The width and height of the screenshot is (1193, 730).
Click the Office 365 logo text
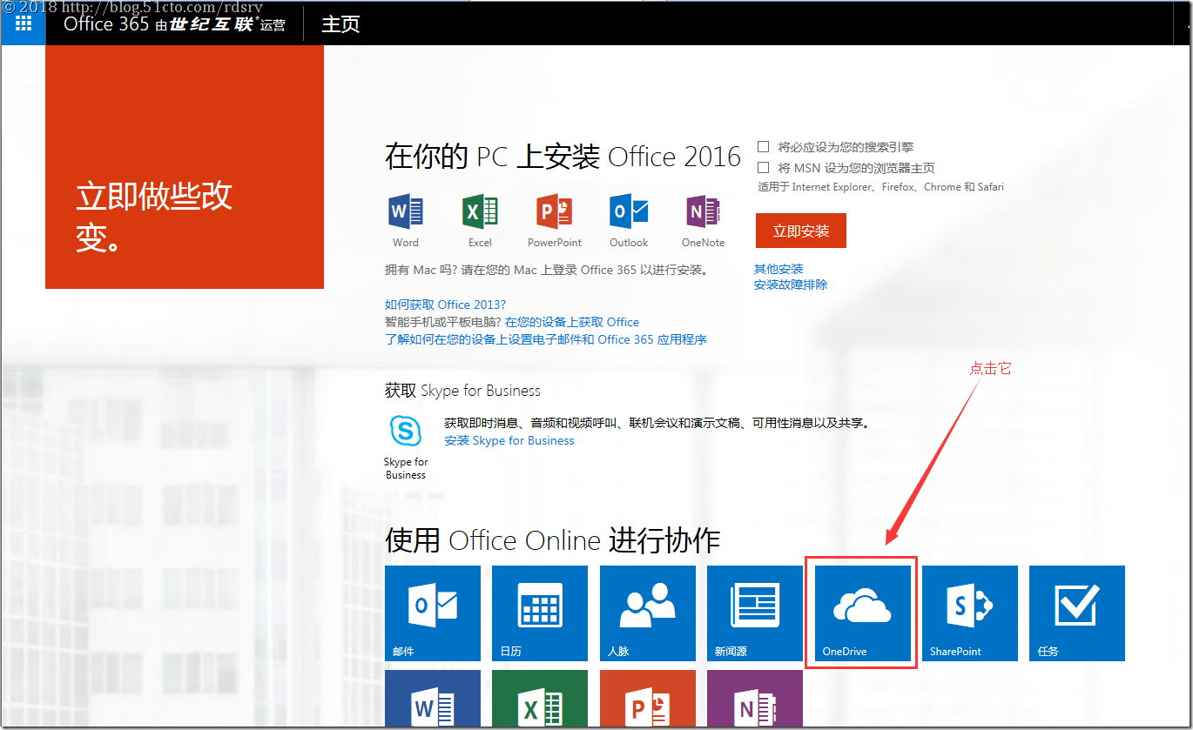click(x=106, y=24)
